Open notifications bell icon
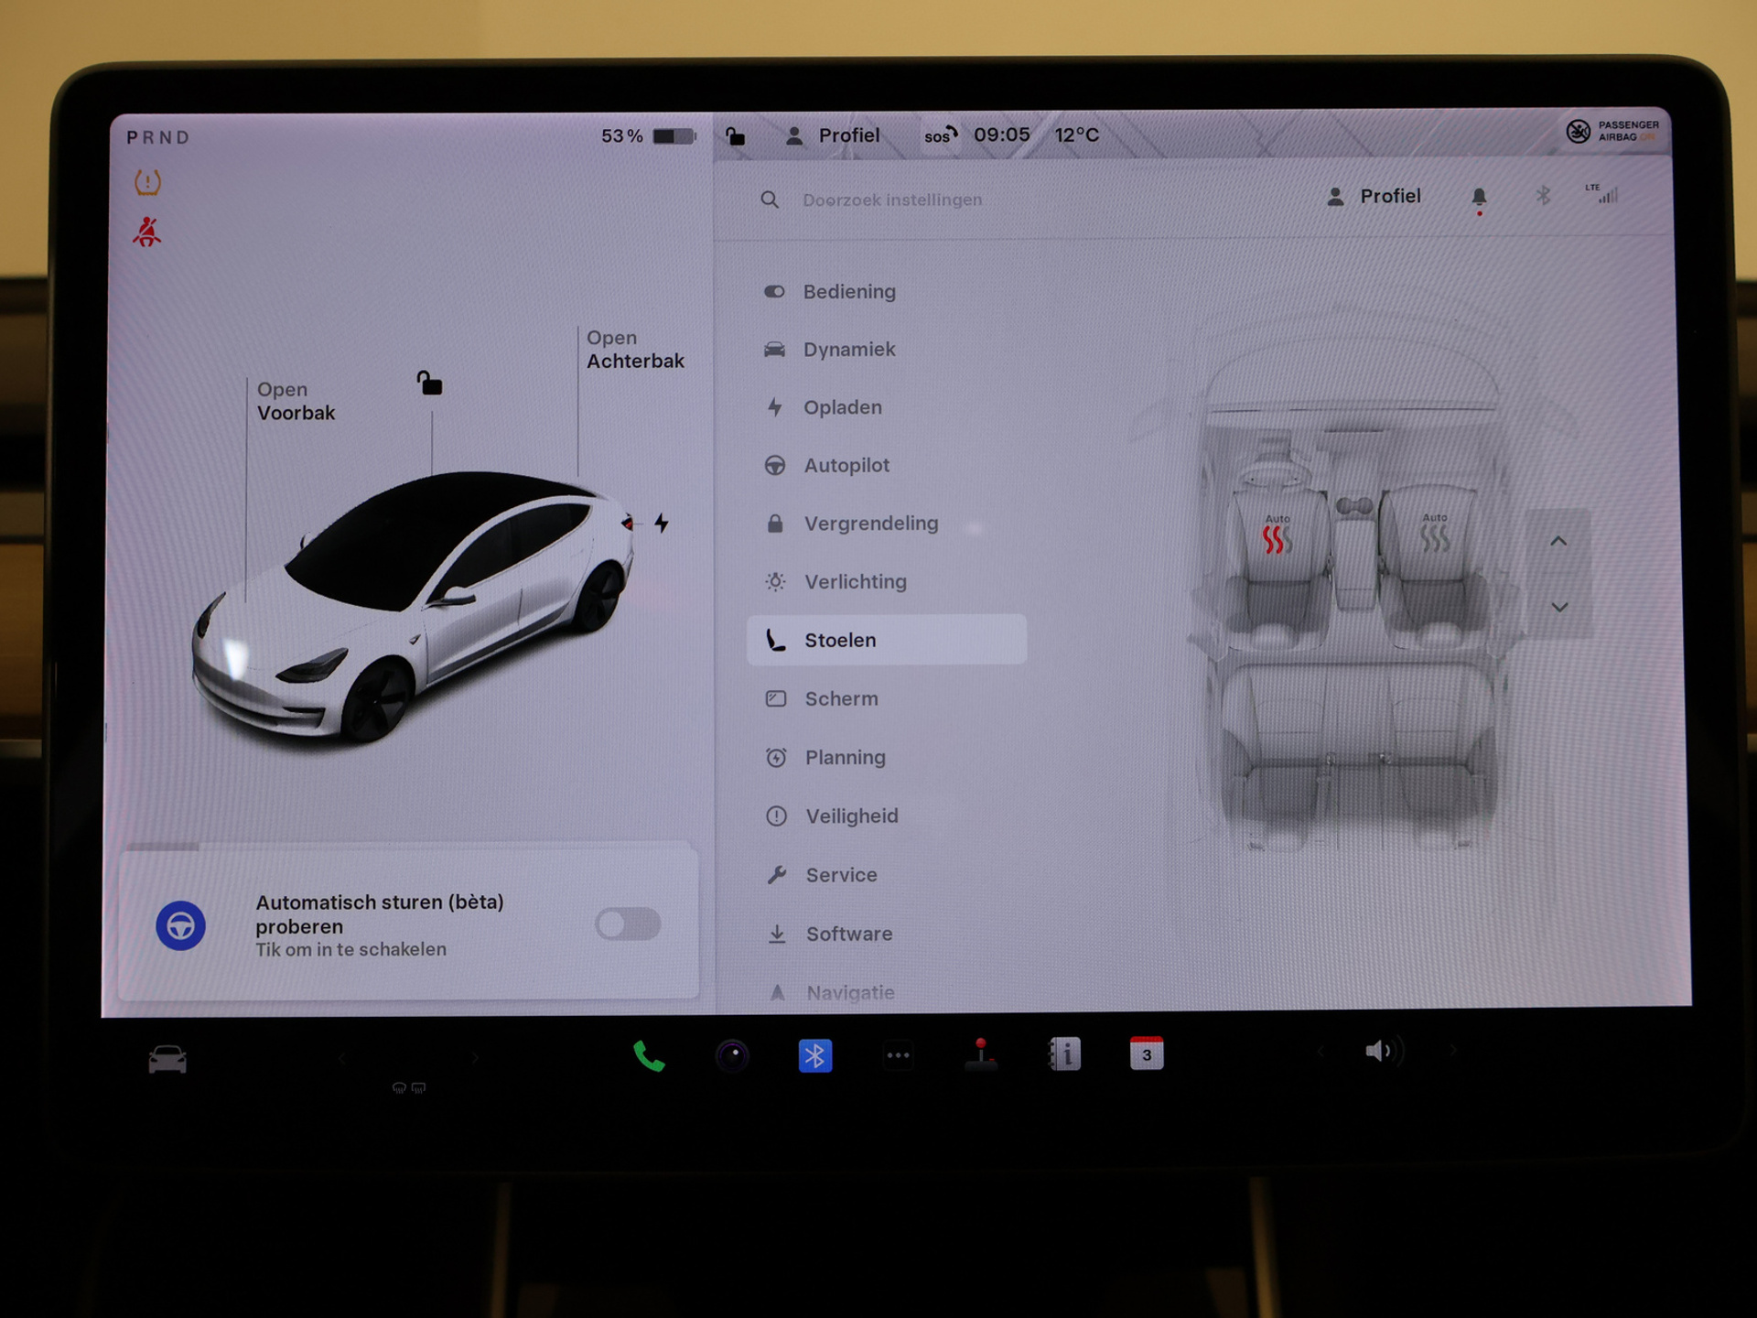The image size is (1757, 1318). 1479,197
